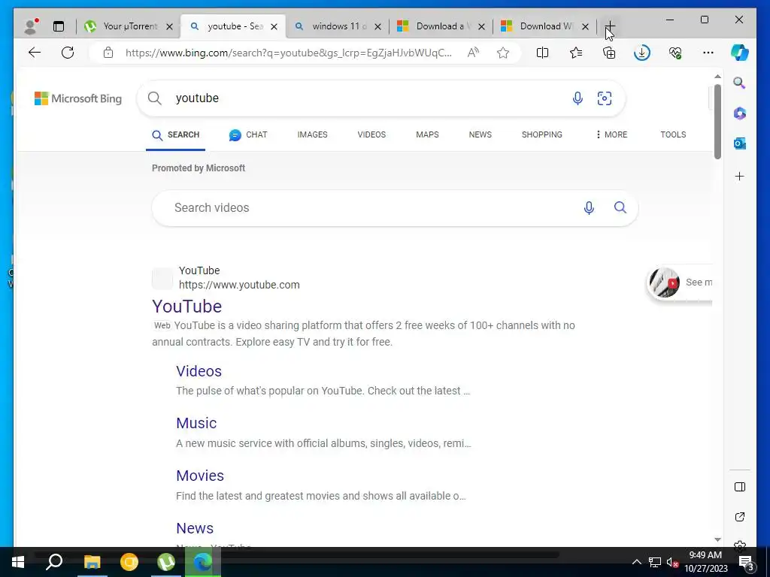Click the Microsoft Bing logo
The image size is (770, 577).
78,98
